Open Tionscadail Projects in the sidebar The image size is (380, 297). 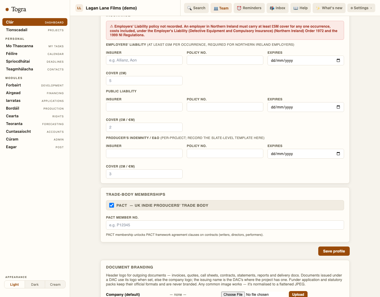(35, 30)
